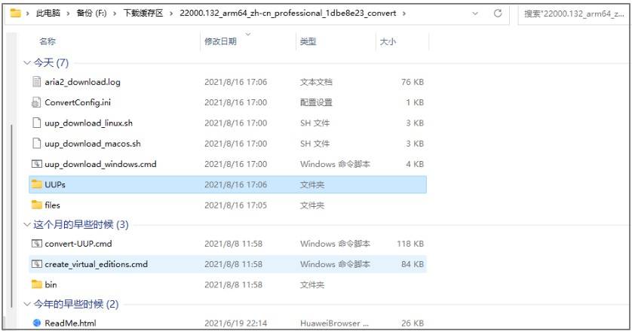Click the ReadMe.html browser icon
This screenshot has width=632, height=331.
tap(37, 323)
